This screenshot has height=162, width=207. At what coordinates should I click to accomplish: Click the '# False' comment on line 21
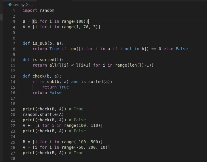click(77, 120)
